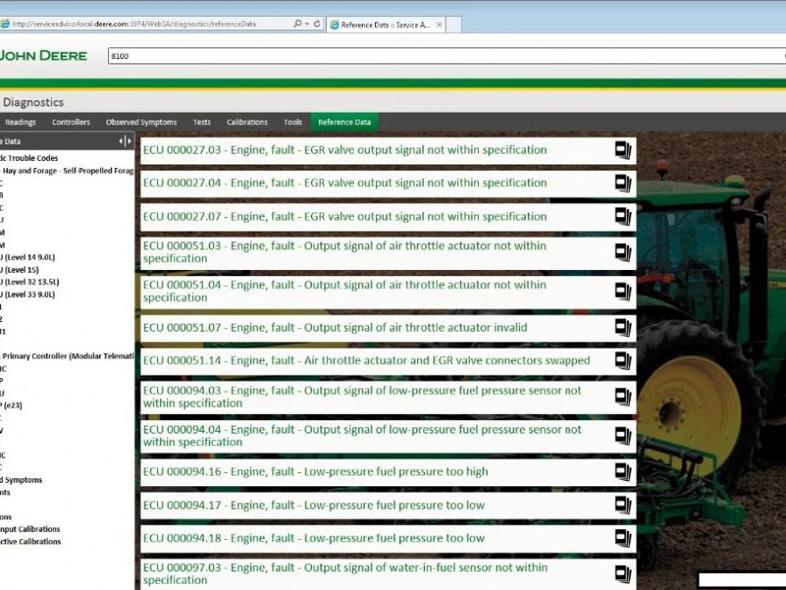786x590 pixels.
Task: Open document icon for ECU 000094.16 fault
Action: point(623,472)
